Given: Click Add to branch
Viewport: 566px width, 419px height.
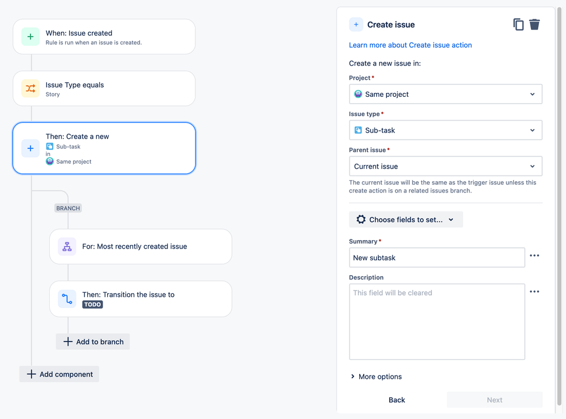Looking at the screenshot, I should click(x=92, y=341).
